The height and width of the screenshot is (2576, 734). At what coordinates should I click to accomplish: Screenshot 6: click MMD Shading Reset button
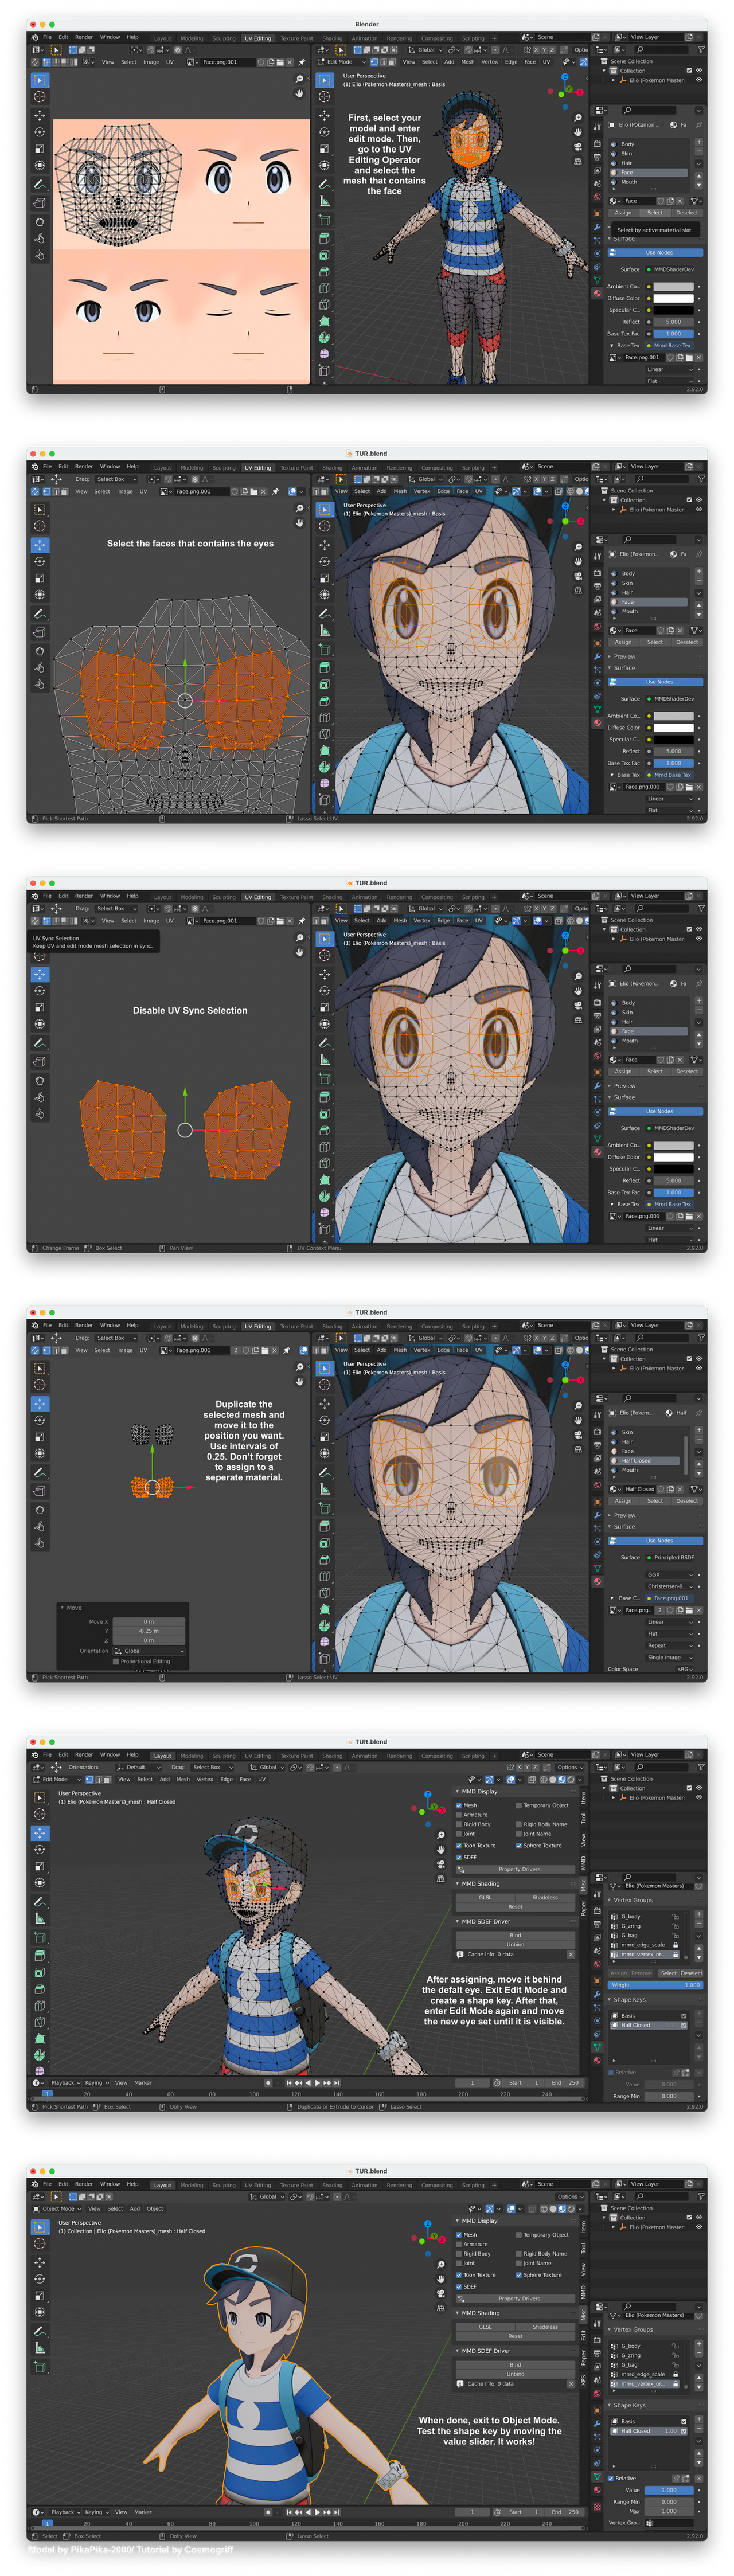coord(515,2336)
